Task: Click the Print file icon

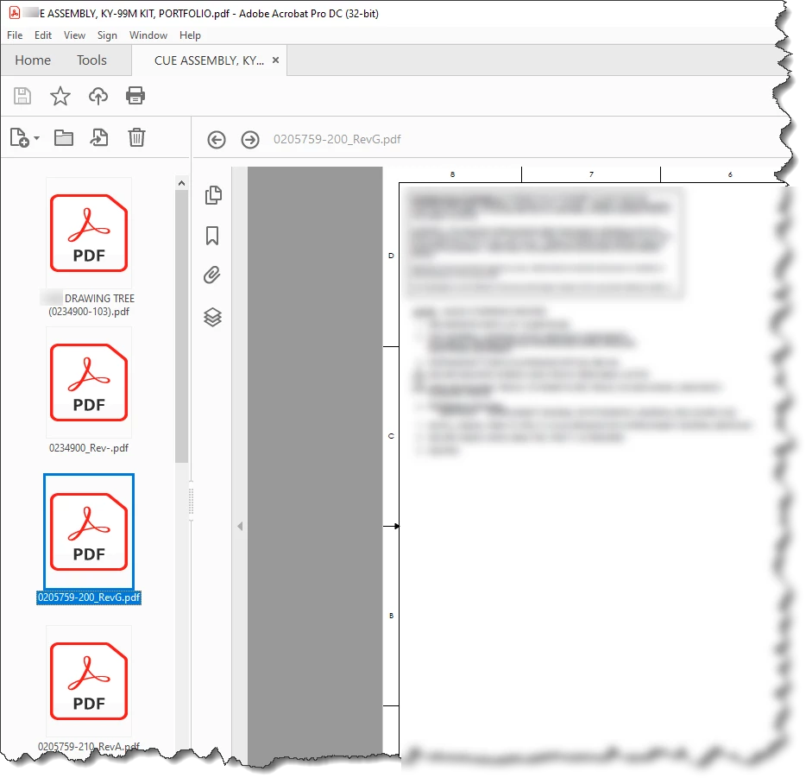Action: point(135,96)
